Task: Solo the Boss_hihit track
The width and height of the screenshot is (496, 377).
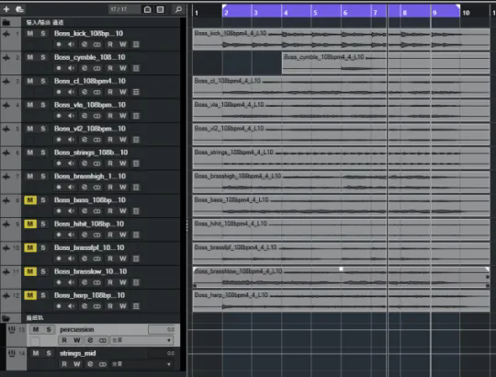Action: pos(43,223)
